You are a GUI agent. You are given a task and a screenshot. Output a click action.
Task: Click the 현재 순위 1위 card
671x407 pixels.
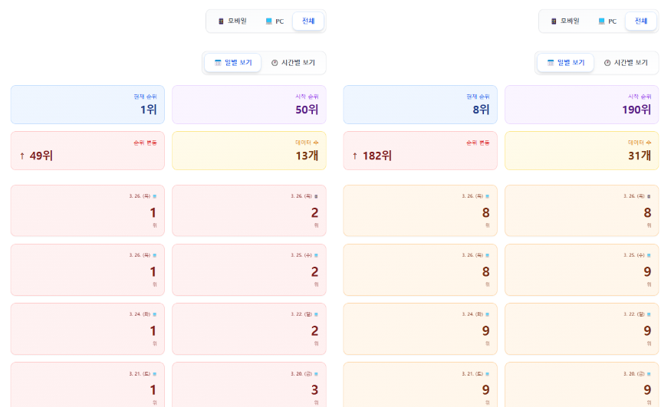(87, 105)
